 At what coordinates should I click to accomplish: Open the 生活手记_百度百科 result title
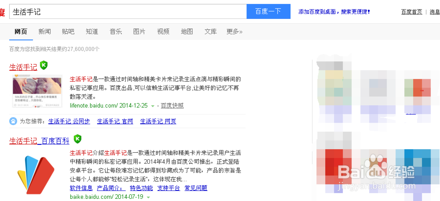tap(39, 141)
